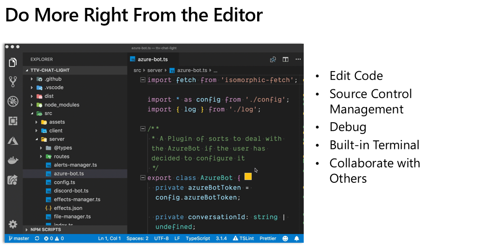Expand the assets folder

pos(75,122)
